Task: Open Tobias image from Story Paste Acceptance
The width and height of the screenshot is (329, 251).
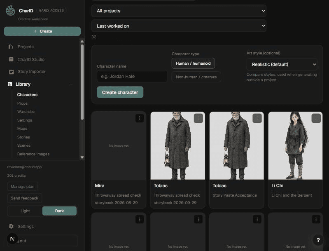Action: point(236,145)
